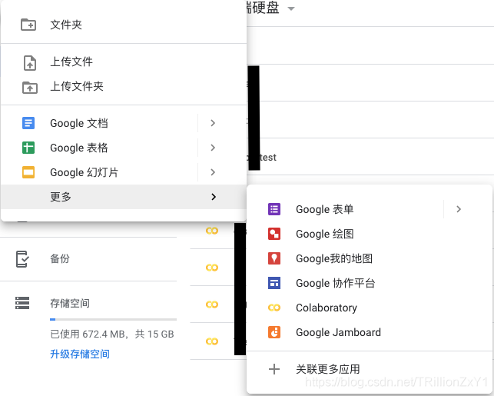Choose Google Jamboard in the submenu

(x=370, y=332)
